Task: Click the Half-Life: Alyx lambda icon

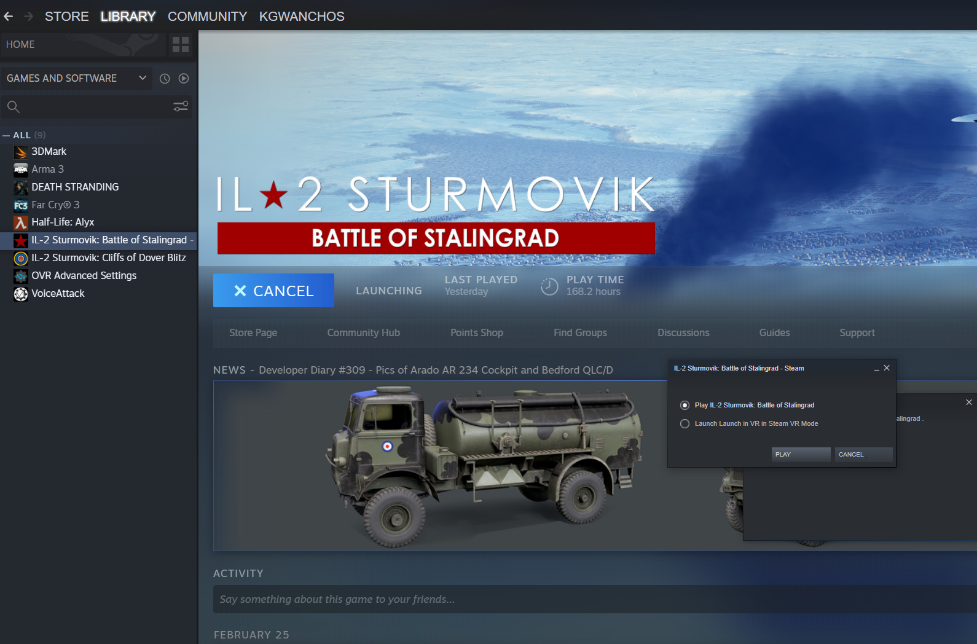Action: 21,222
